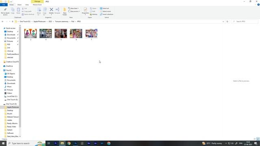260x146 pixels.
Task: Open Adobe Premiere Pro from the taskbar
Action: pyautogui.click(x=56, y=143)
